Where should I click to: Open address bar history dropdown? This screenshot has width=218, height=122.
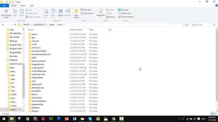184,25
